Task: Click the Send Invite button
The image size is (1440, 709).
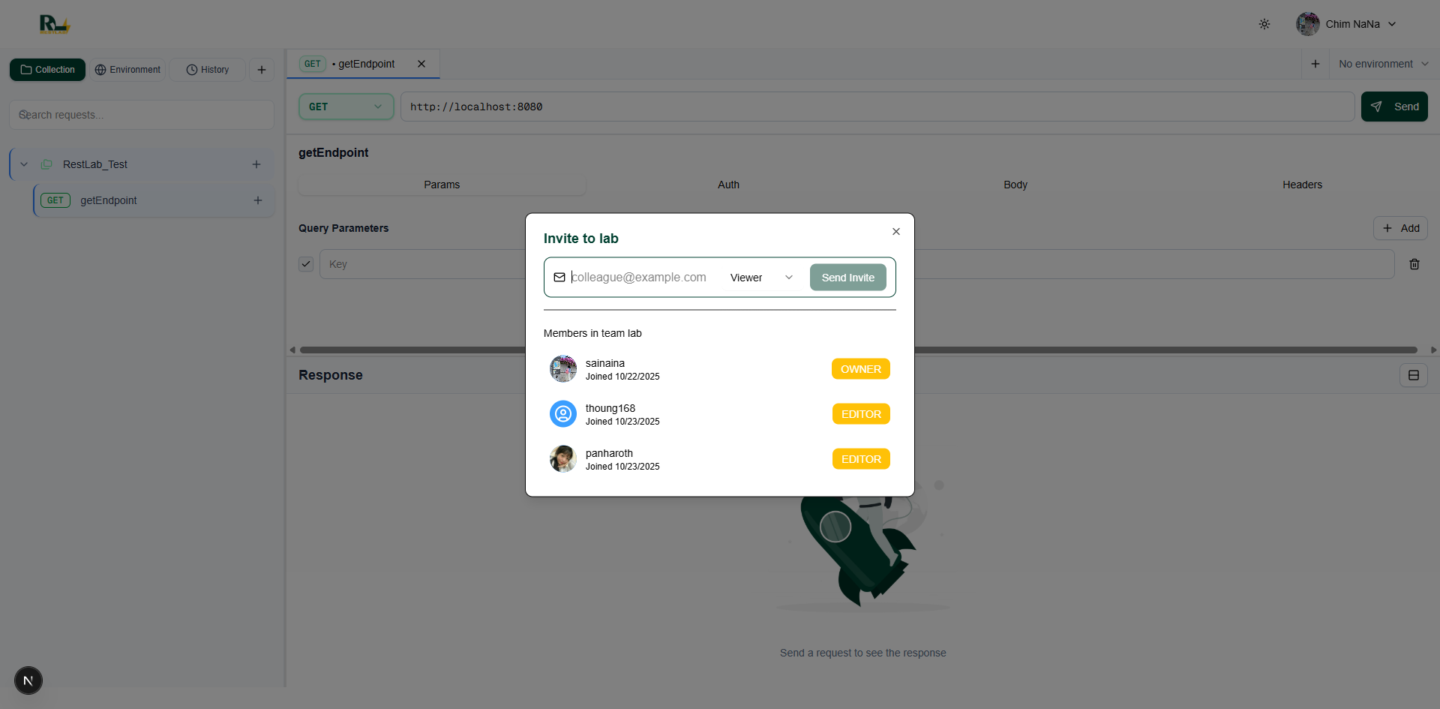Action: coord(848,278)
